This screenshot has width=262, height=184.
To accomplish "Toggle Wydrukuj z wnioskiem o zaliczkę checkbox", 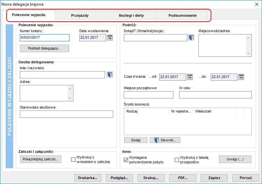I will click(x=73, y=160).
